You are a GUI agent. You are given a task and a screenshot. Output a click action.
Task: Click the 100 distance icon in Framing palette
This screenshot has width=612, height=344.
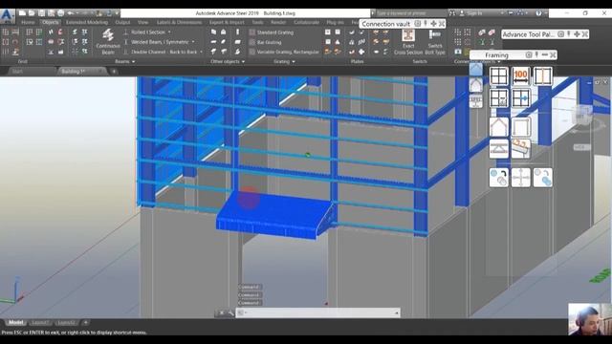point(520,76)
